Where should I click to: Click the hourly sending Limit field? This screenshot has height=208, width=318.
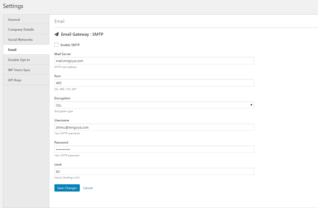154,171
